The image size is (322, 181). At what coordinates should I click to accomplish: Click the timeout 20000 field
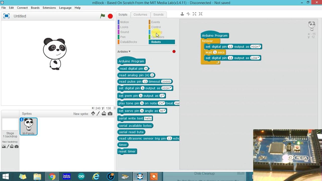point(166,82)
